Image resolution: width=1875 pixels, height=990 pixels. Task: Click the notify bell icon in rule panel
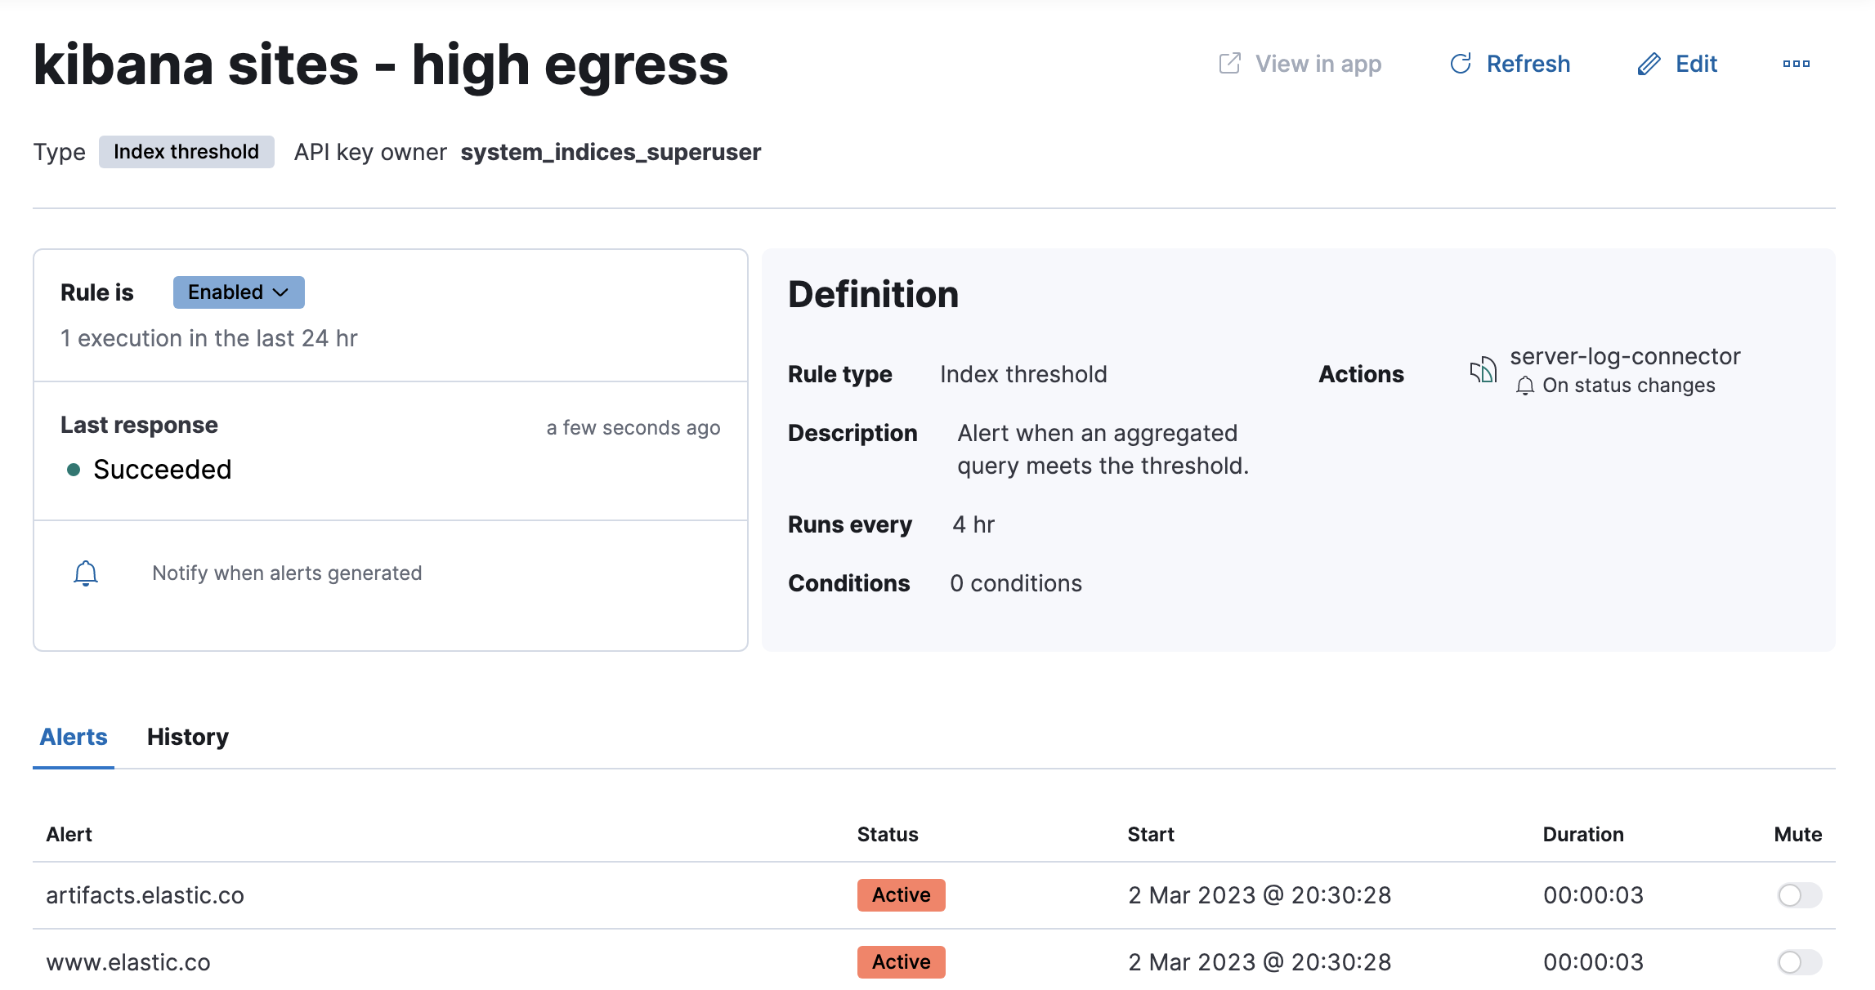tap(86, 573)
